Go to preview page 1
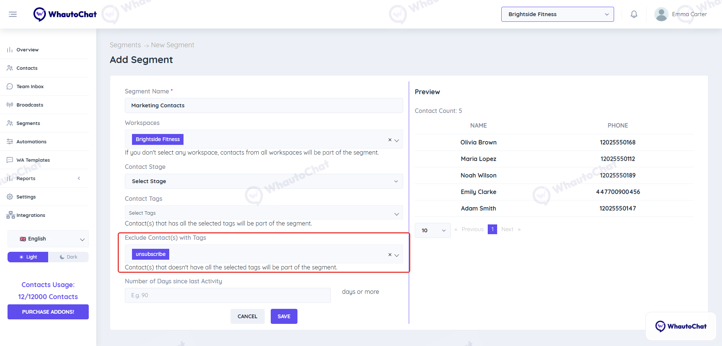Image resolution: width=722 pixels, height=346 pixels. tap(492, 229)
